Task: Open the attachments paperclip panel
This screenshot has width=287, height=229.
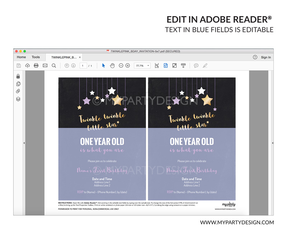Action: tap(18, 91)
